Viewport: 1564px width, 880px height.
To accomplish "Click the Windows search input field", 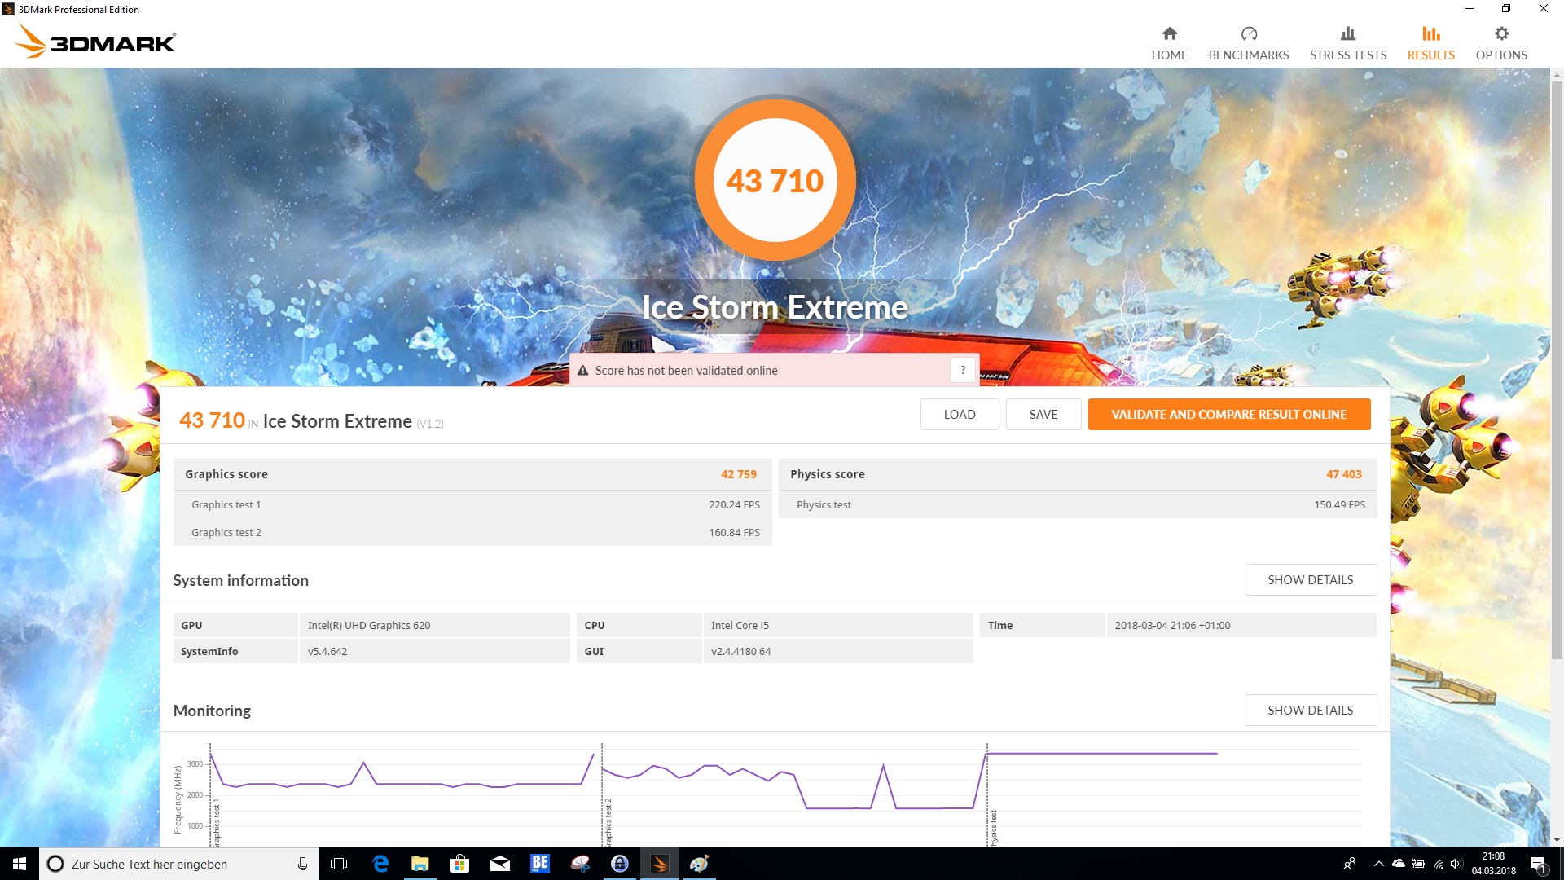I will 175,864.
